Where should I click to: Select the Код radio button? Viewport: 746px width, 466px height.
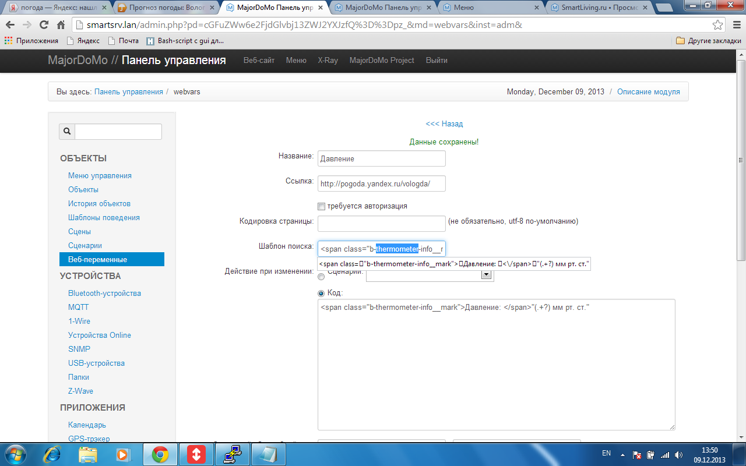click(321, 292)
